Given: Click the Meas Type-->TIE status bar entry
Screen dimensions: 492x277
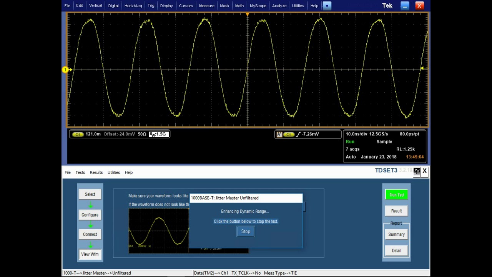Looking at the screenshot, I should (x=280, y=273).
